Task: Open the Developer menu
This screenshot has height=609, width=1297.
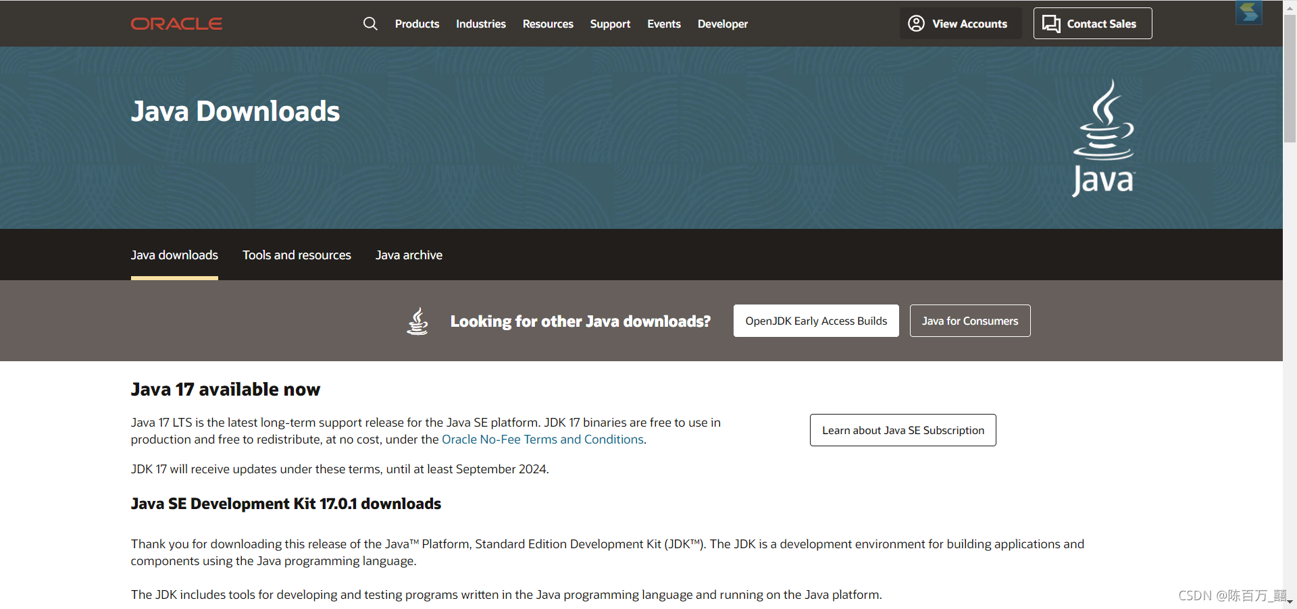Action: (x=723, y=24)
